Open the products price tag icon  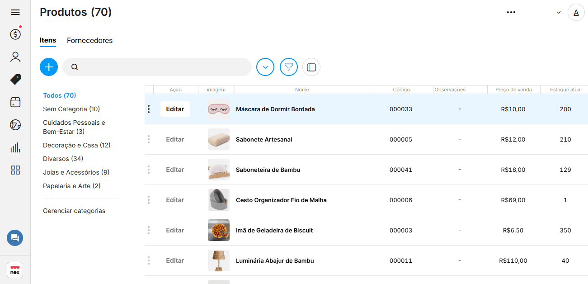[x=15, y=80]
